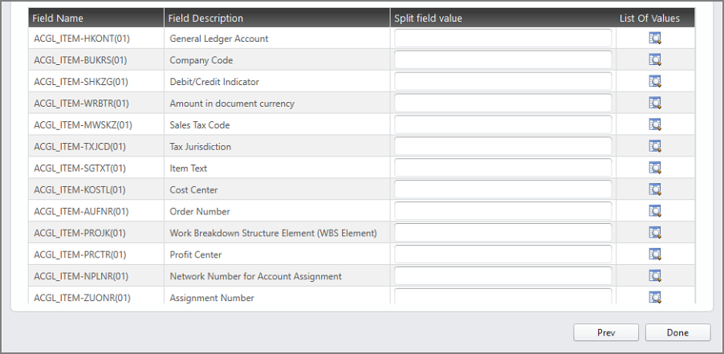
Task: Focus the Amount in document currency value field
Action: tap(502, 103)
